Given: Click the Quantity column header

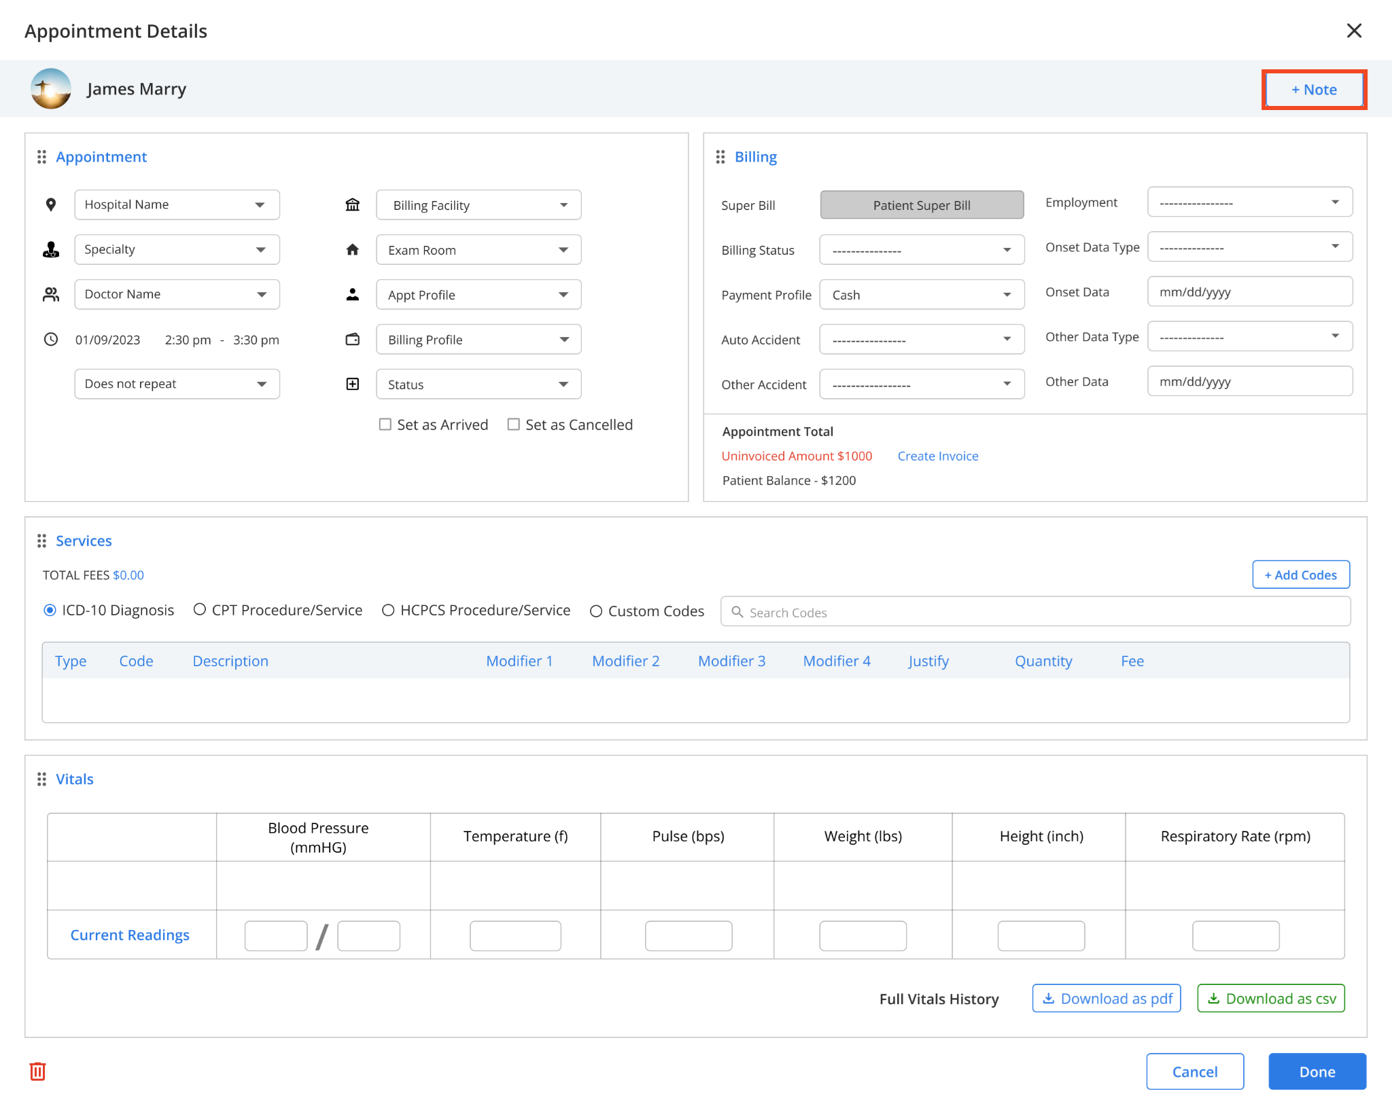Looking at the screenshot, I should point(1043,661).
